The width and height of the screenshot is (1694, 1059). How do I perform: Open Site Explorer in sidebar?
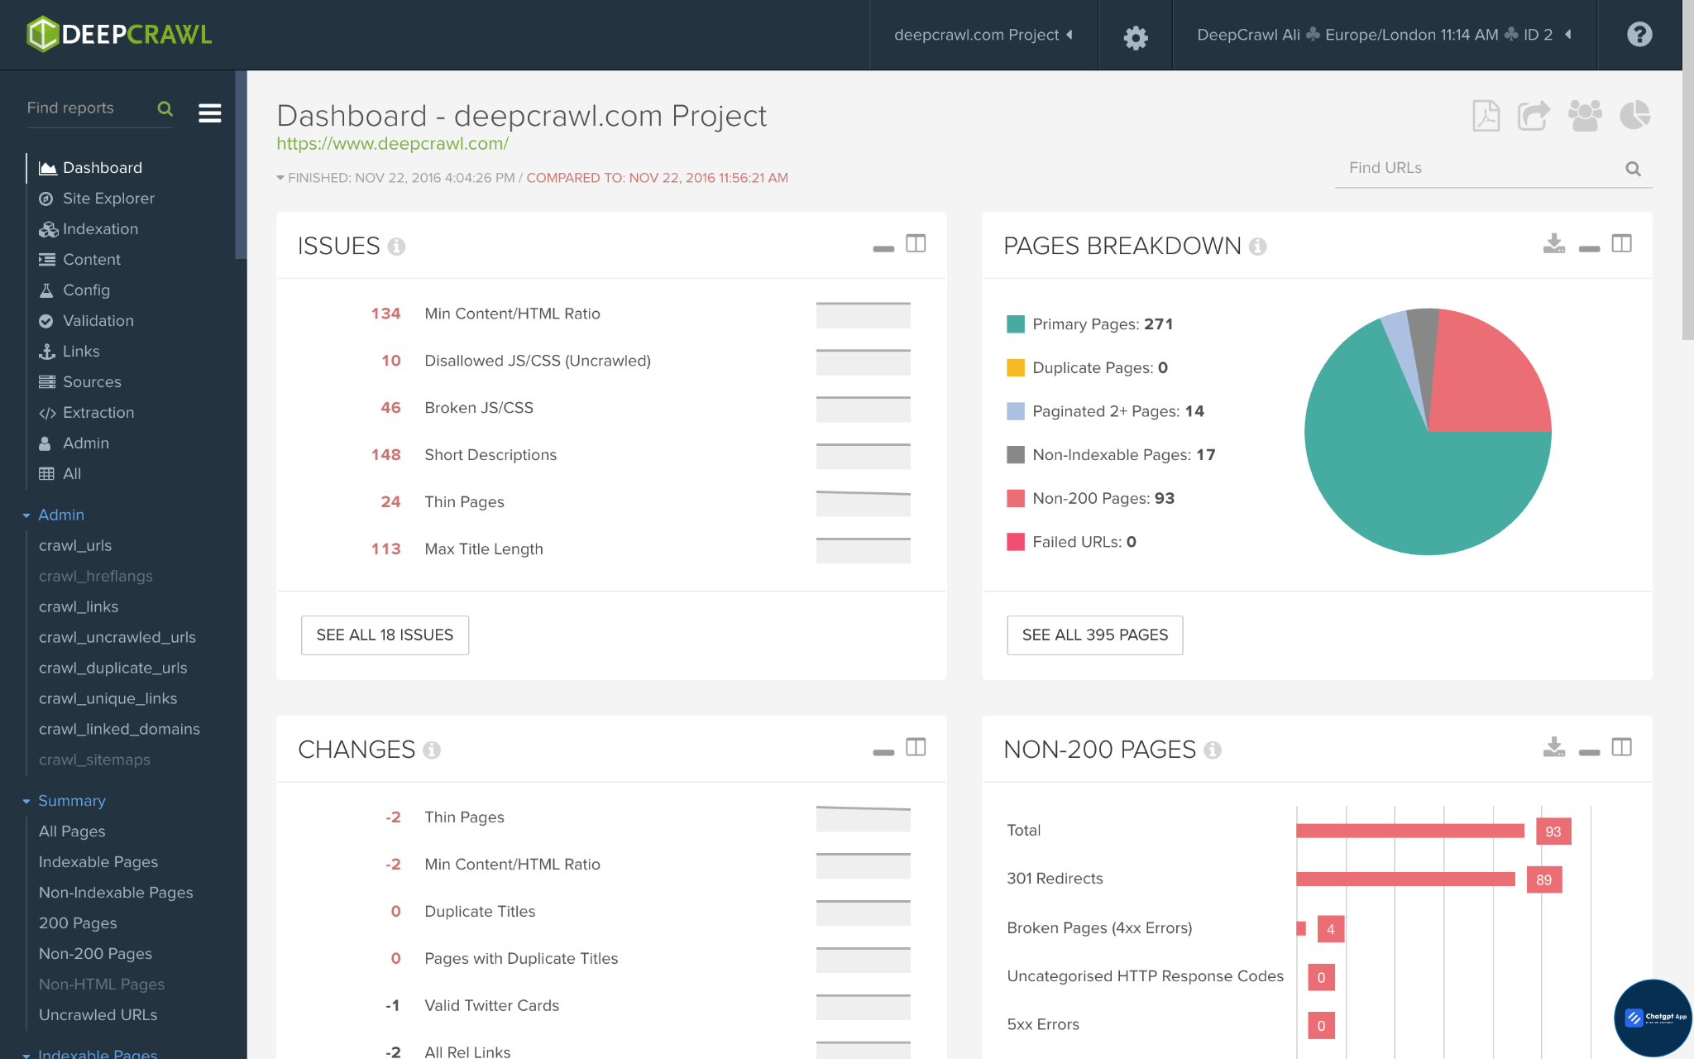[x=97, y=199]
